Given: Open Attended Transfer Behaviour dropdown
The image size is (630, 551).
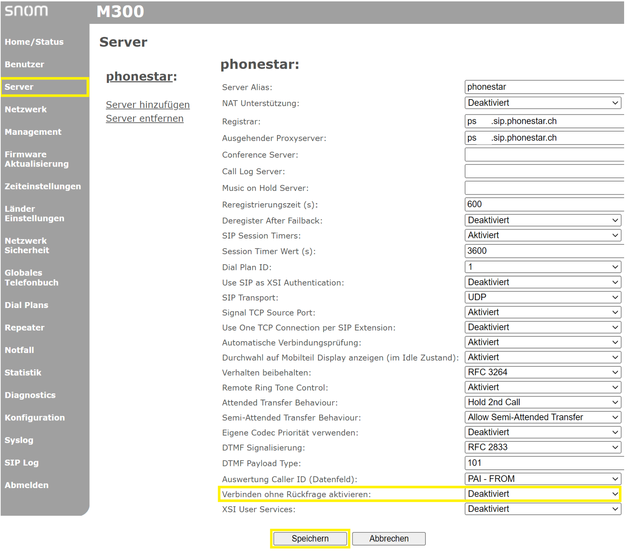Looking at the screenshot, I should (543, 402).
